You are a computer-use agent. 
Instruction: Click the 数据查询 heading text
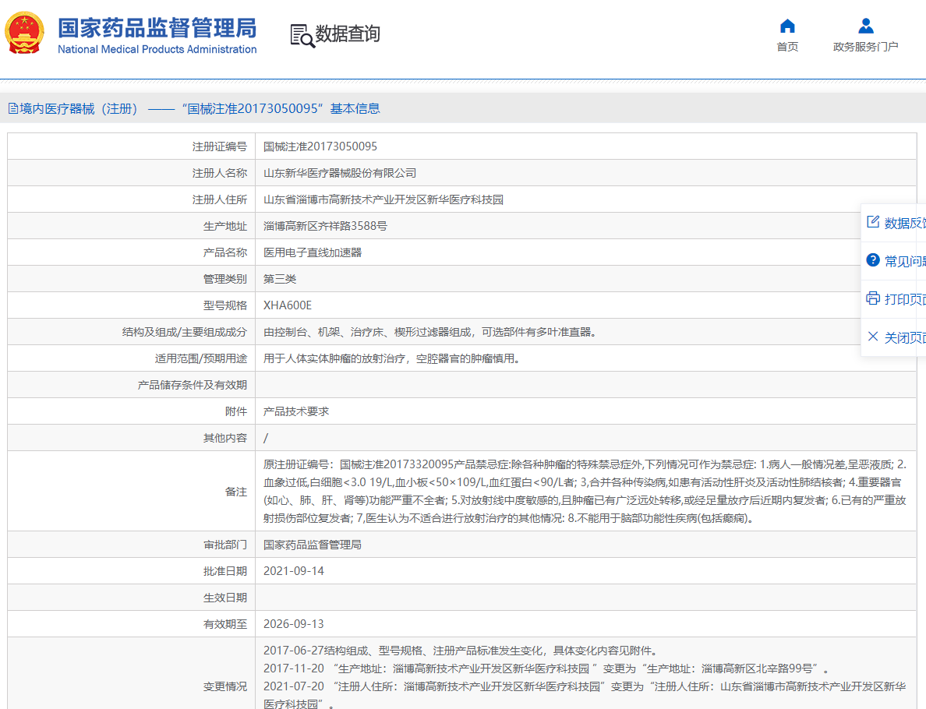(x=348, y=34)
